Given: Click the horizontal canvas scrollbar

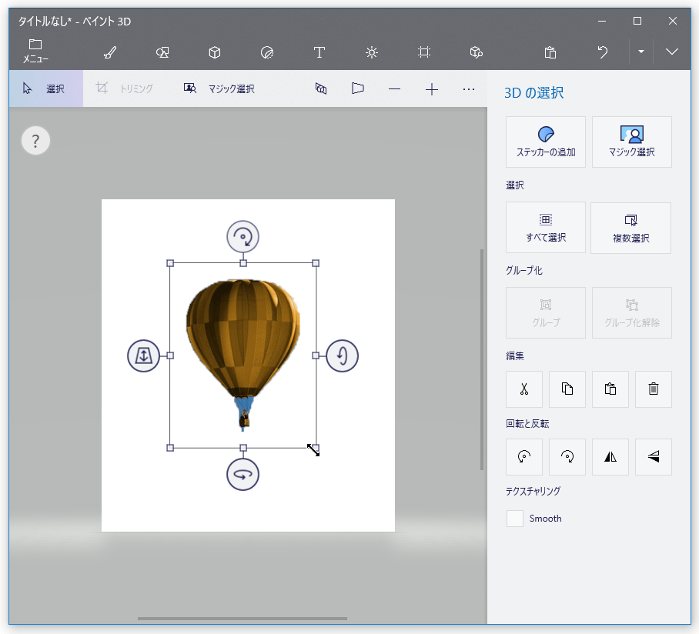Looking at the screenshot, I should [x=242, y=619].
